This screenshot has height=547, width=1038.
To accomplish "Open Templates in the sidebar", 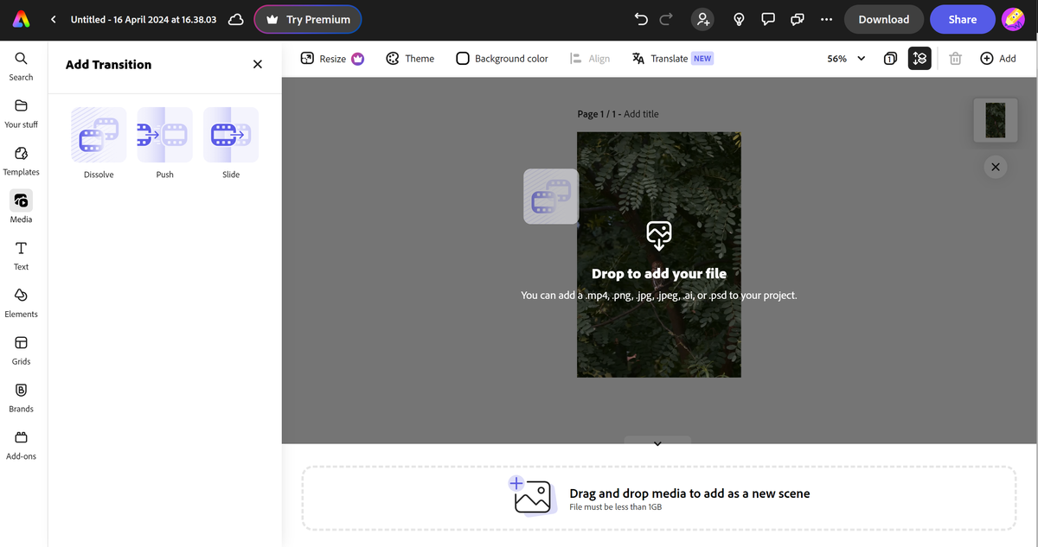I will [21, 161].
